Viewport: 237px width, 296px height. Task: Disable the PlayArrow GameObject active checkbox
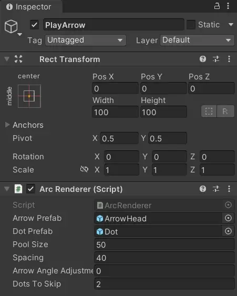click(x=34, y=25)
